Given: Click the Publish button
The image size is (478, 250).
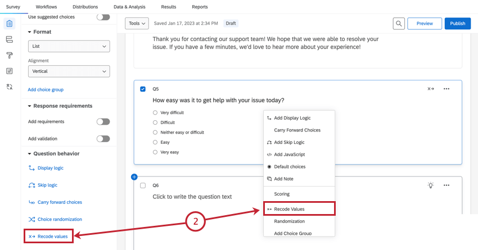Looking at the screenshot, I should click(457, 24).
